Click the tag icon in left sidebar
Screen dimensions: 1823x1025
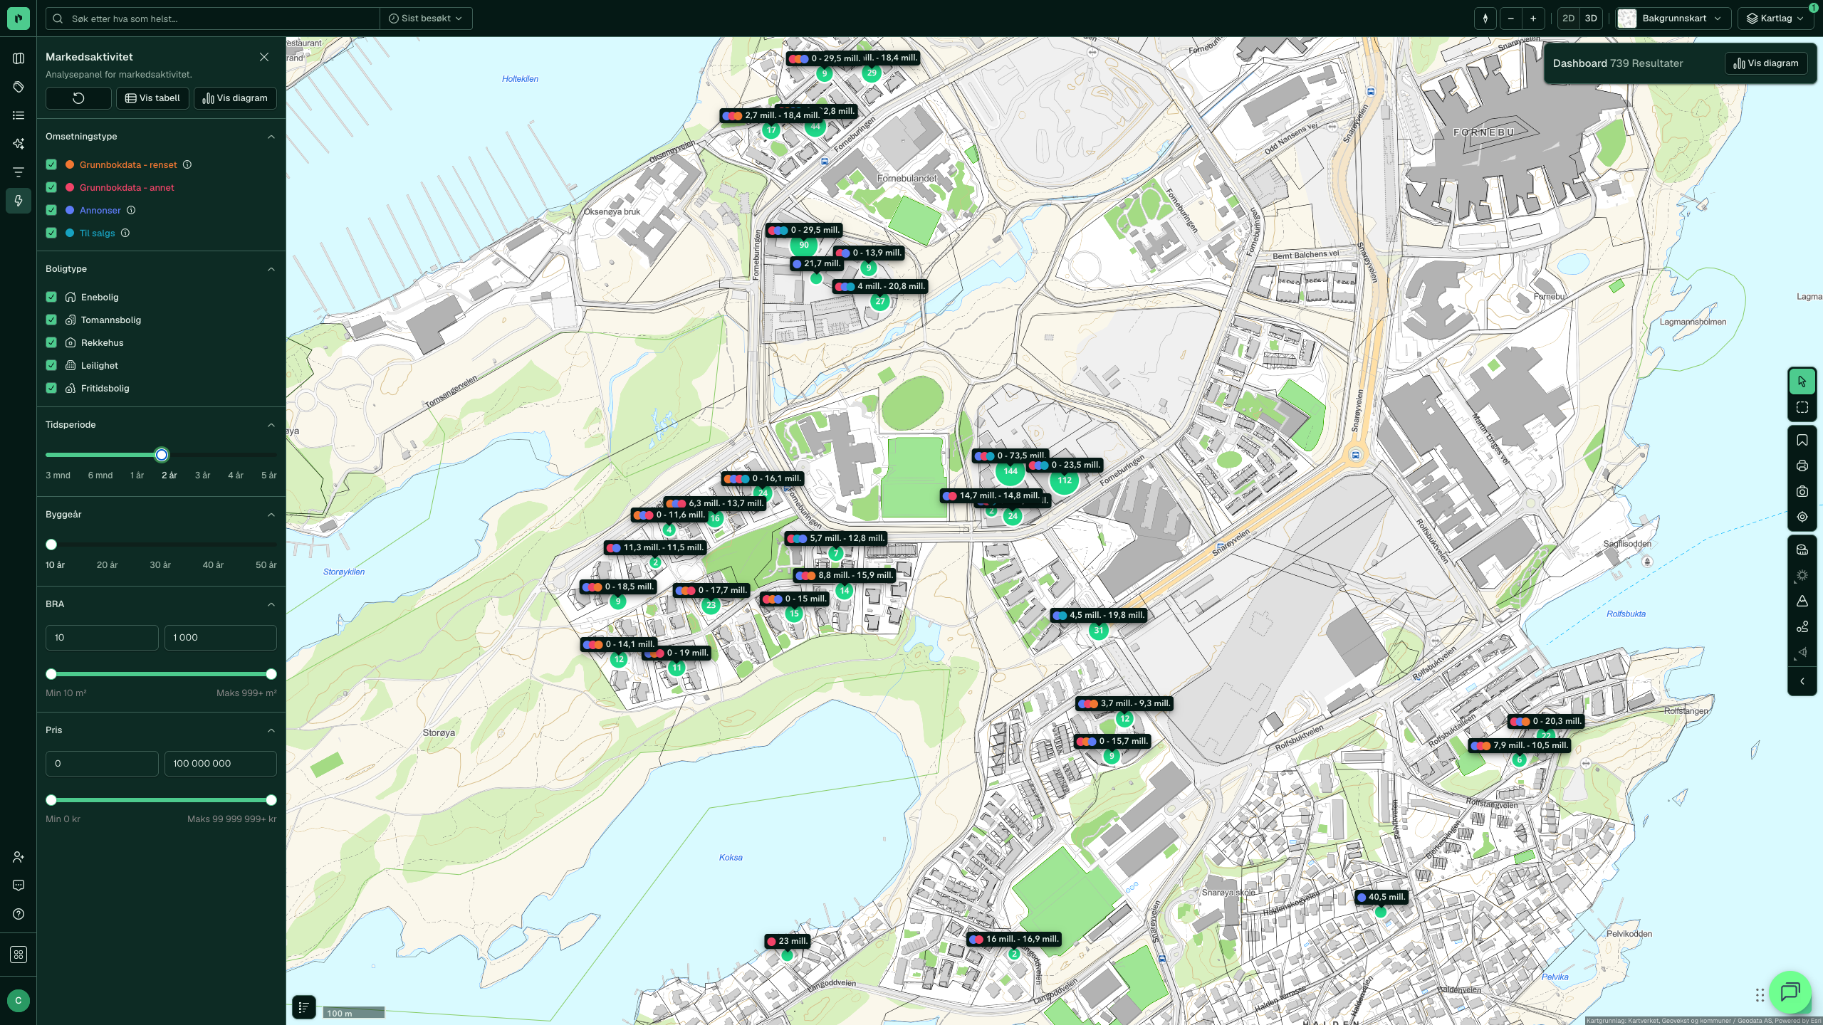(19, 87)
